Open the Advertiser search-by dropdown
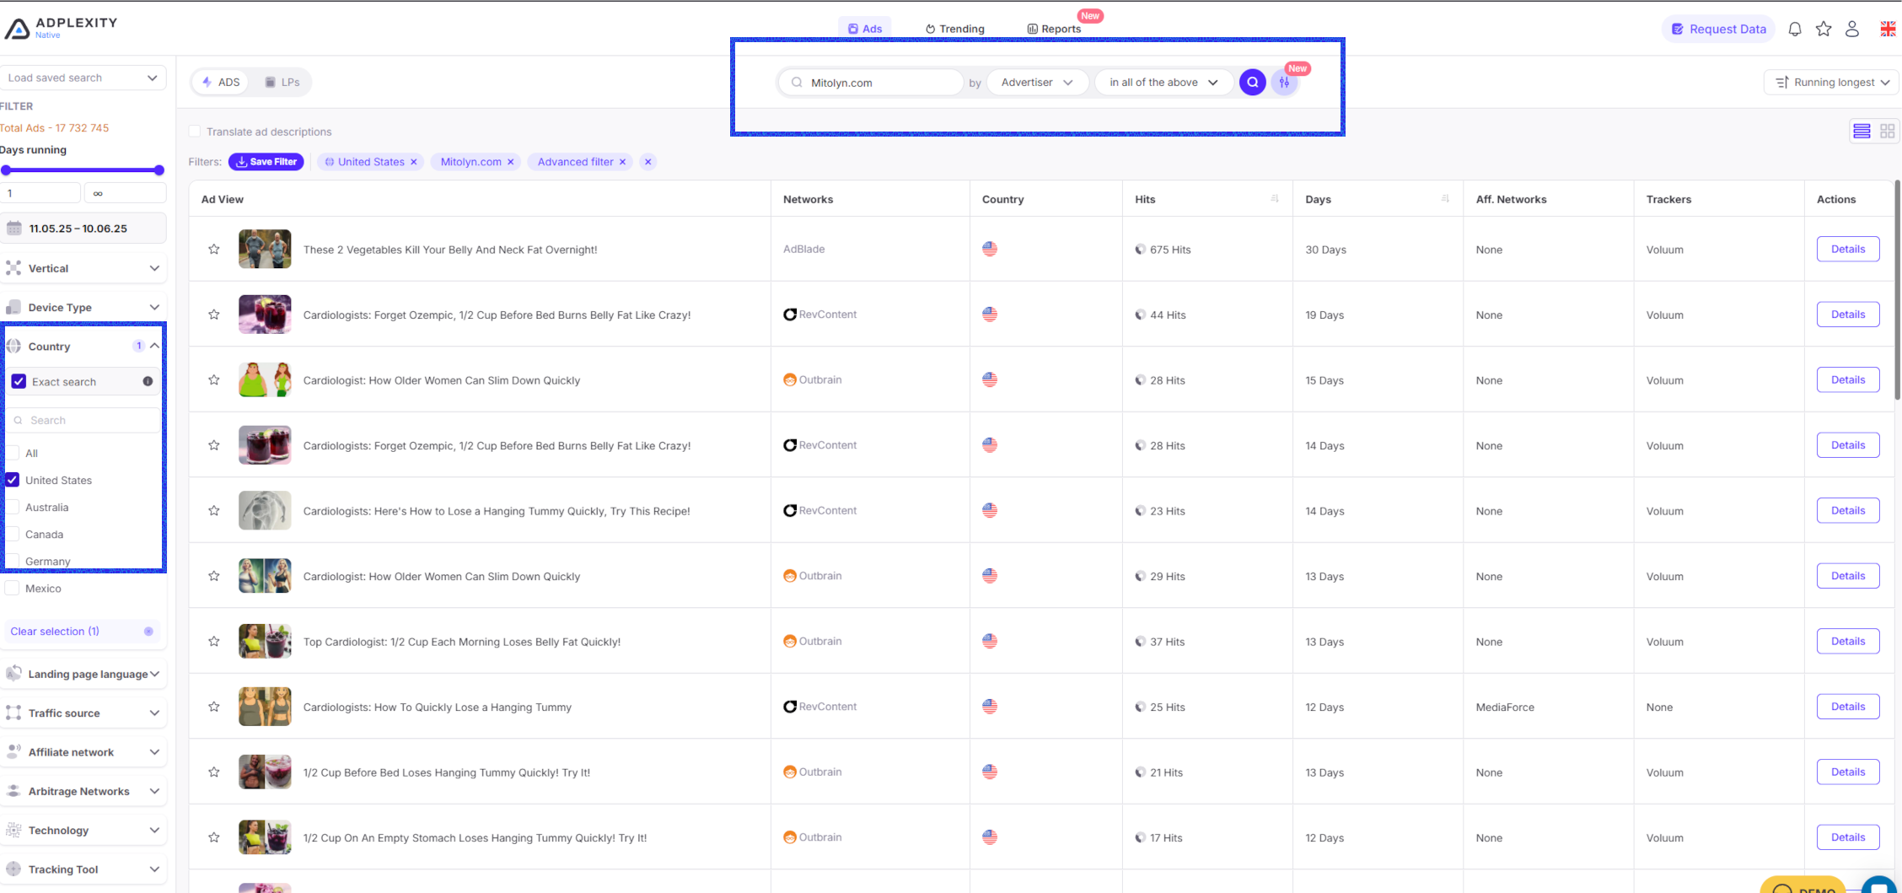This screenshot has height=893, width=1902. tap(1037, 83)
